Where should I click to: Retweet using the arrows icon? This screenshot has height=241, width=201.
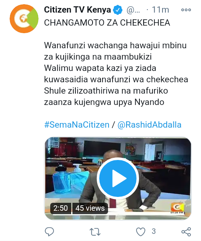point(95,232)
